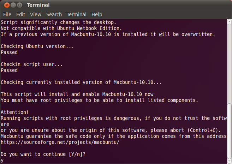The width and height of the screenshot is (232, 164).
Task: Open the Search menu
Action: point(54,14)
